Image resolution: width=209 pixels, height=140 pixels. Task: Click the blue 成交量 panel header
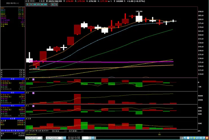(x=12, y=119)
